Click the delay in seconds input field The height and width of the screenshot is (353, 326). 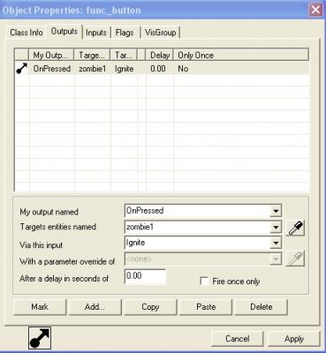(x=145, y=276)
